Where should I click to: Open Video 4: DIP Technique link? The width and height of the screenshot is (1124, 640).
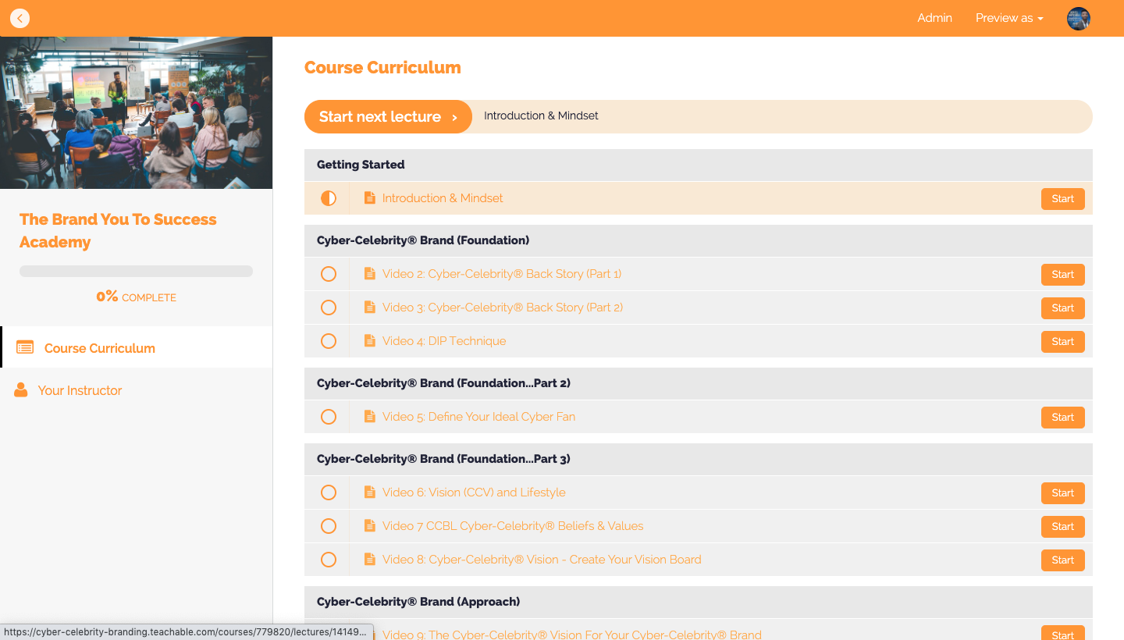pos(444,341)
